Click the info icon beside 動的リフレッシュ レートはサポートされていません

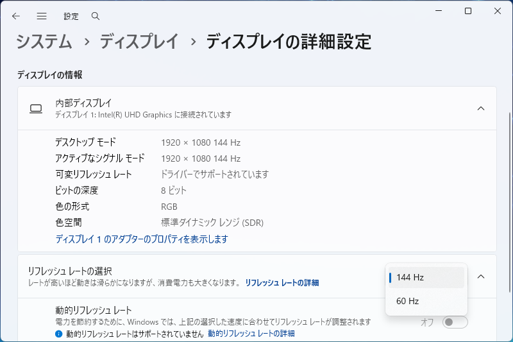(58, 334)
